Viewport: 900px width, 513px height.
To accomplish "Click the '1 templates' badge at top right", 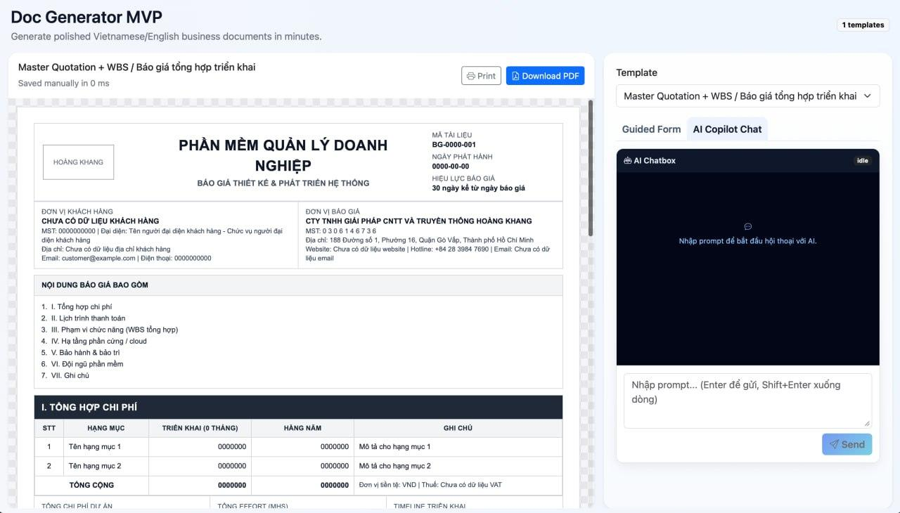I will pos(863,25).
